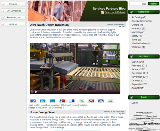Share post on LinkedIn icon

(x=52, y=101)
